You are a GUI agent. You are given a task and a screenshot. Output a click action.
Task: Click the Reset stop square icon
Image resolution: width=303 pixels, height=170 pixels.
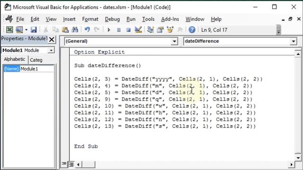tap(128, 30)
